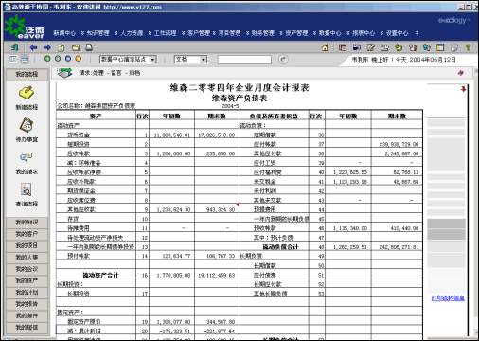Screen dimensions: 479x341
Task: Open the 工作流程 top menu
Action: [x=165, y=33]
